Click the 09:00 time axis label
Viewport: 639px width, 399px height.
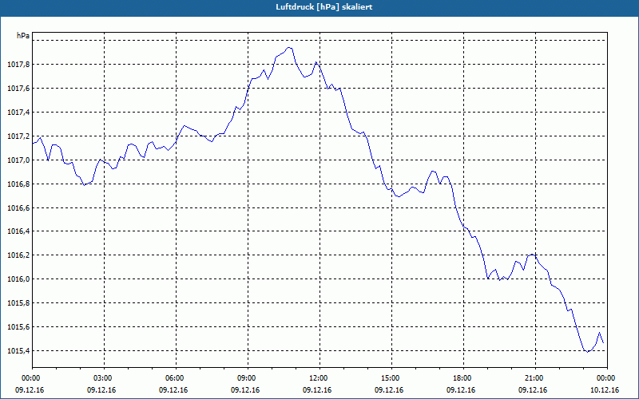tap(248, 378)
